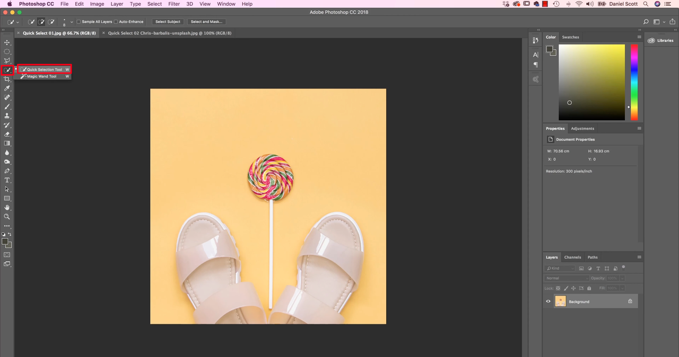Screen dimensions: 679x357
Task: Select the Clone Stamp tool
Action: coord(7,115)
